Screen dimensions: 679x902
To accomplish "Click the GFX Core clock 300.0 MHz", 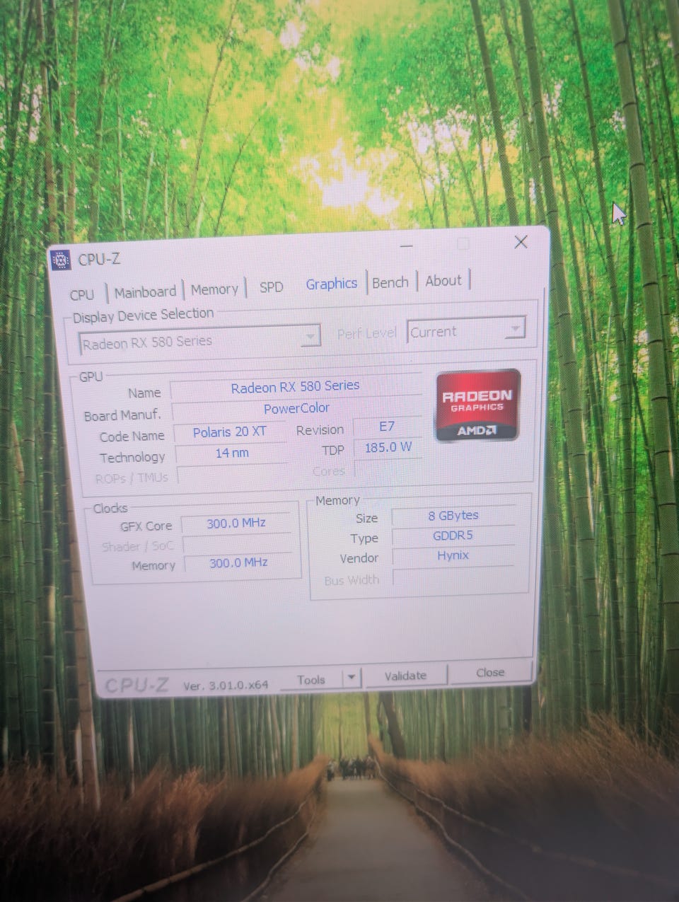I will coord(236,524).
